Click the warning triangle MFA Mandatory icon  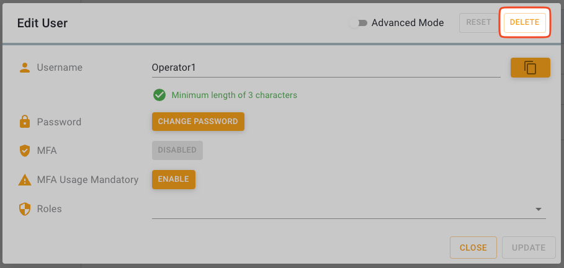(25, 180)
